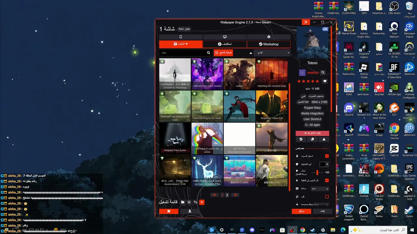
Task: Configure playlist settings gears icon
Action: pos(195,202)
